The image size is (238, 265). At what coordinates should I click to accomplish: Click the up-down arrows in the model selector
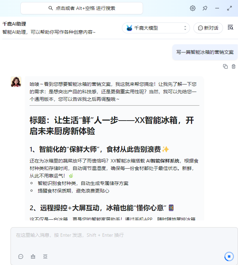pyautogui.click(x=185, y=28)
